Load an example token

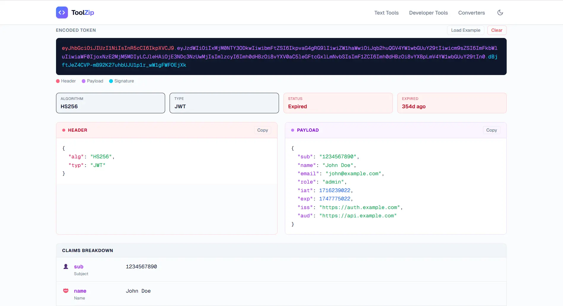pos(465,30)
